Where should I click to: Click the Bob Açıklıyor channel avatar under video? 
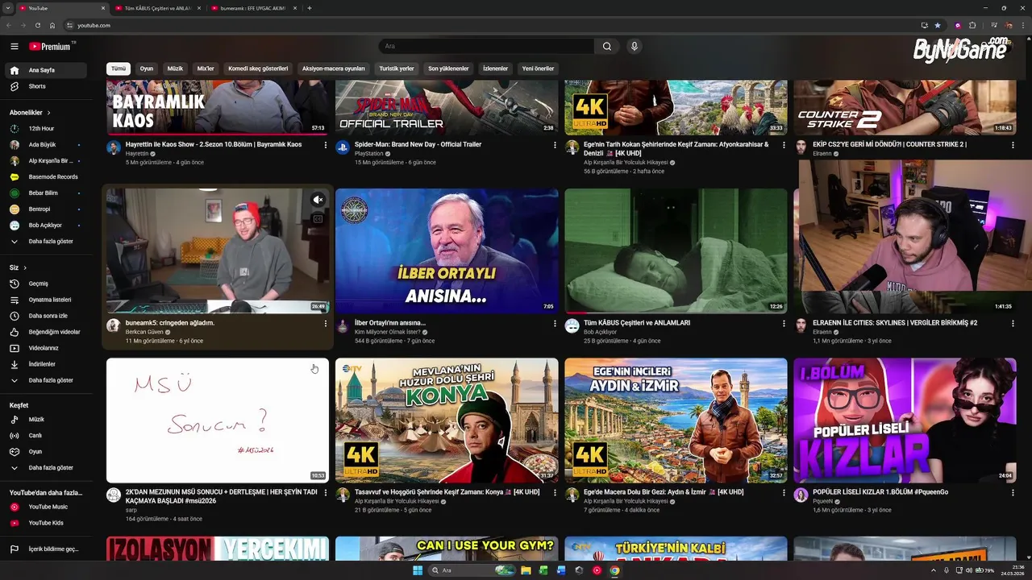(572, 325)
